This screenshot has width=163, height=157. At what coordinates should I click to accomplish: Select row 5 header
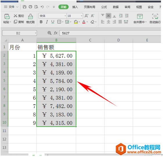(4, 81)
